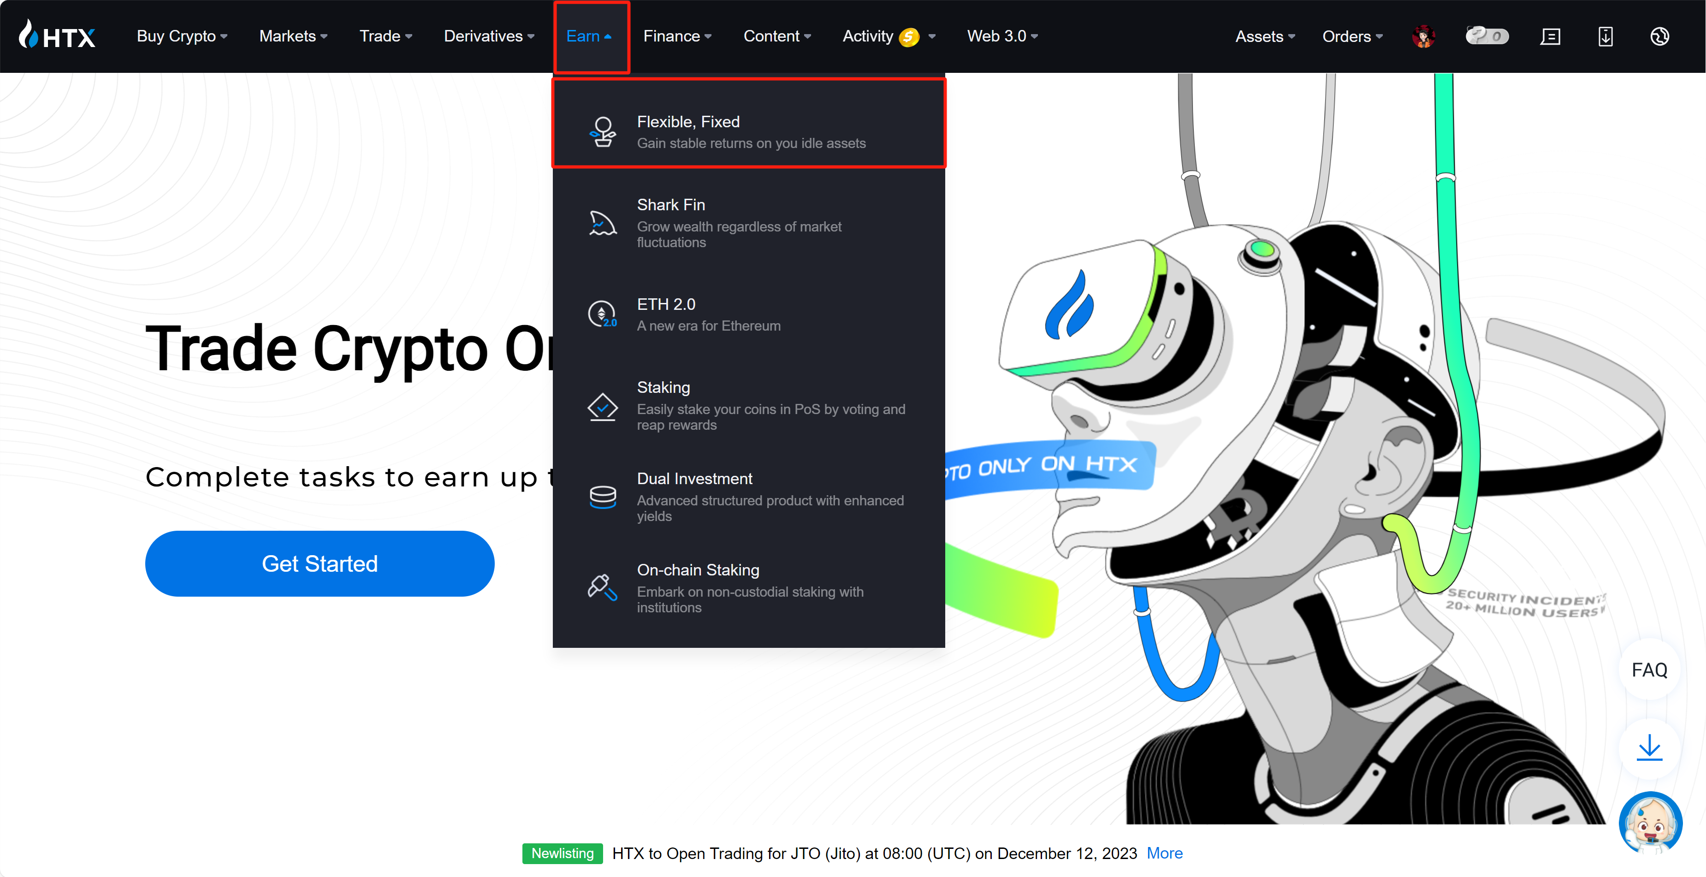Open the globe language selector icon
Image resolution: width=1706 pixels, height=877 pixels.
pyautogui.click(x=1659, y=36)
